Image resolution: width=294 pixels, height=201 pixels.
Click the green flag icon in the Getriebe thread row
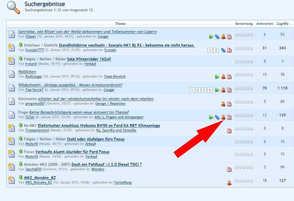211,36
